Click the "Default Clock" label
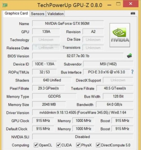Image resolution: width=141 pixels, height=150 pixels. (x=16, y=129)
